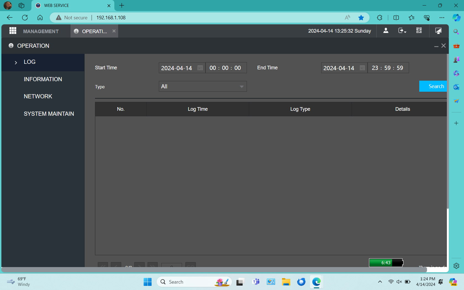Viewport: 464px width, 290px height.
Task: Click the Read aloud icon
Action: pyautogui.click(x=347, y=18)
